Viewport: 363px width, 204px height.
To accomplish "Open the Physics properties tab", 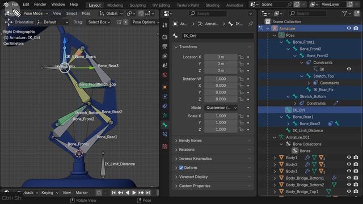I will pyautogui.click(x=165, y=96).
